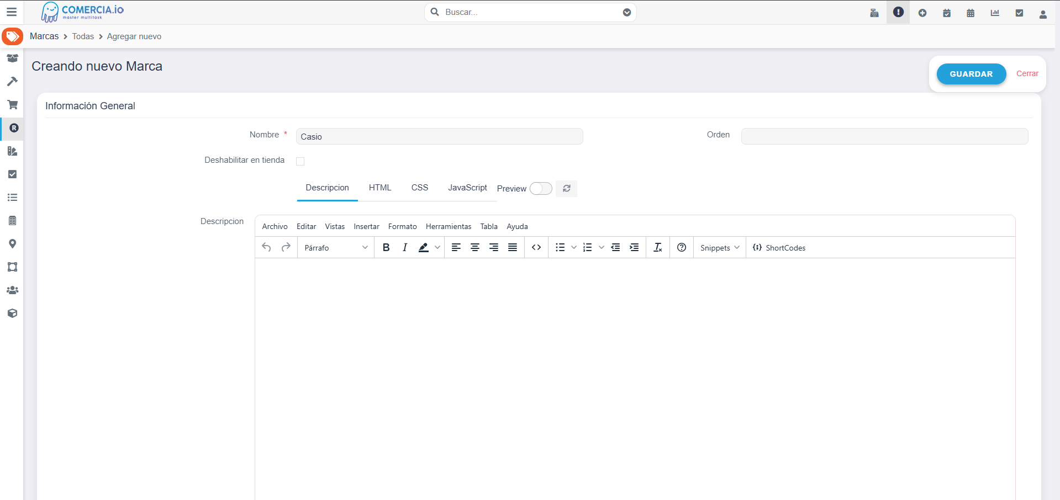Open the R registered sidebar icon
1060x500 pixels.
(x=14, y=127)
